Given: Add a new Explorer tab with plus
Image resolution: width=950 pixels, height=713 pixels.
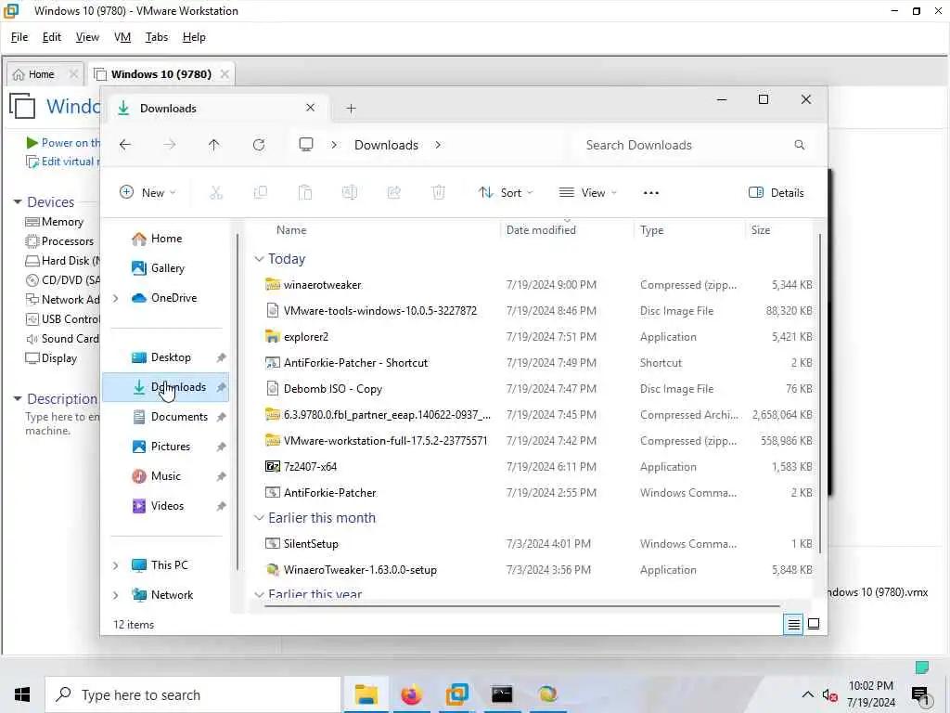Looking at the screenshot, I should click(351, 109).
